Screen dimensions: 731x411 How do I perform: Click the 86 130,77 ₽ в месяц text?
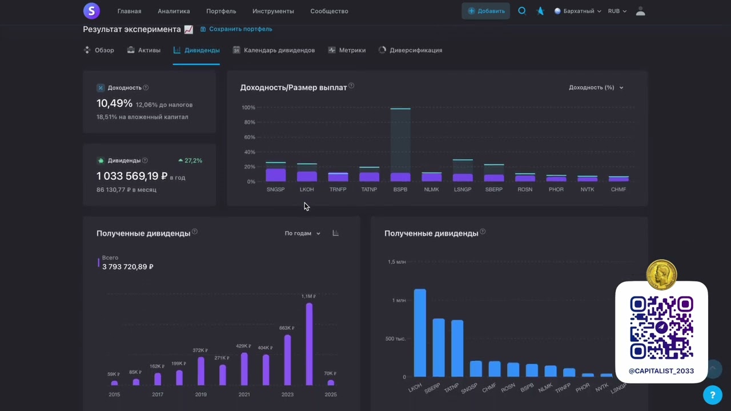click(x=126, y=190)
